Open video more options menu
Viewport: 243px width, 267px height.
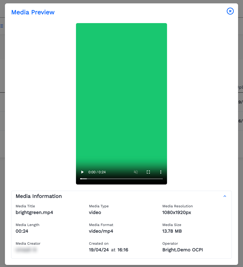click(x=161, y=172)
